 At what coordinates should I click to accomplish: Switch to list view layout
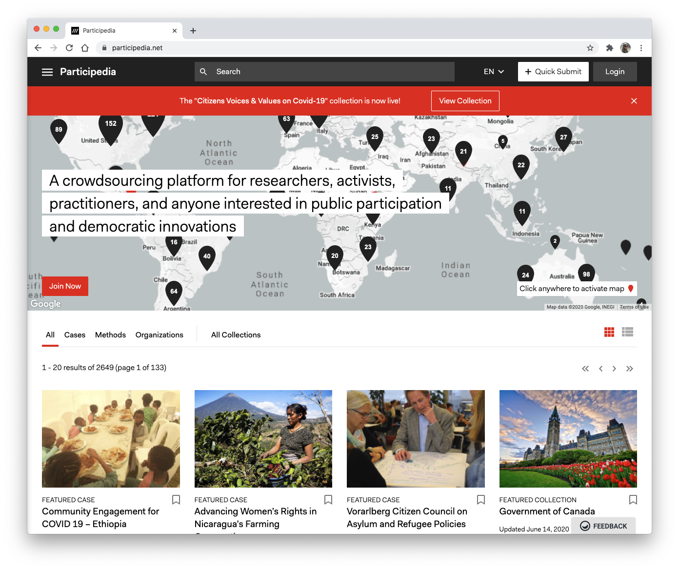click(628, 332)
